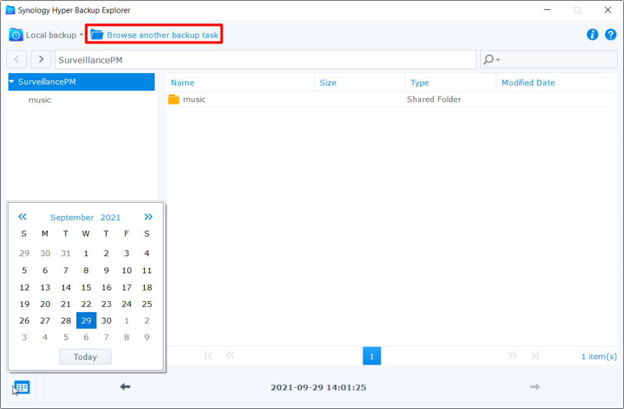This screenshot has height=409, width=624.
Task: Click the 1 item(s) count label
Action: click(x=599, y=357)
